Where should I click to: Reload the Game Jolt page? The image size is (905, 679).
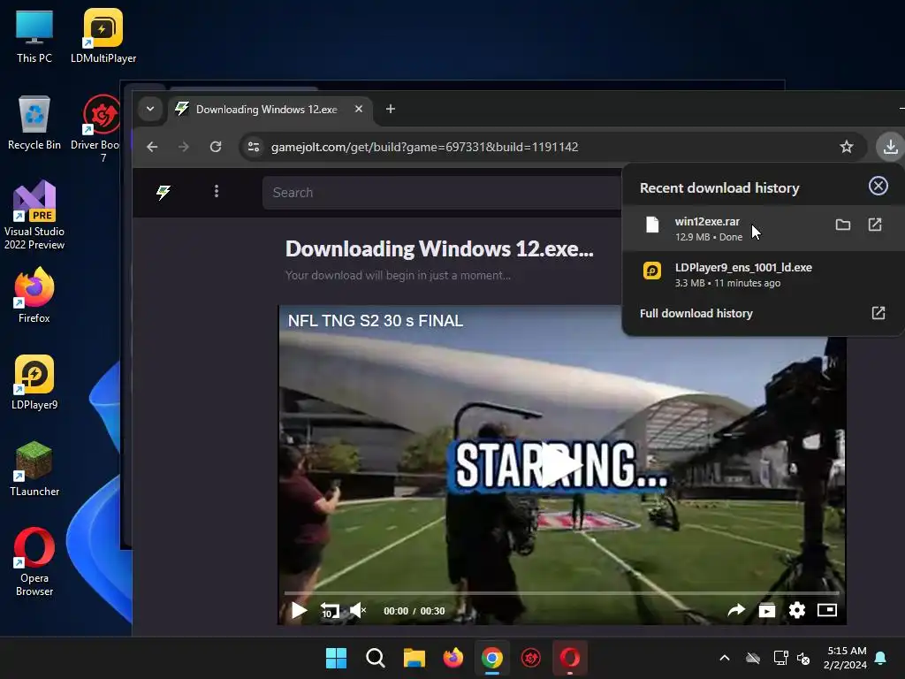point(216,147)
